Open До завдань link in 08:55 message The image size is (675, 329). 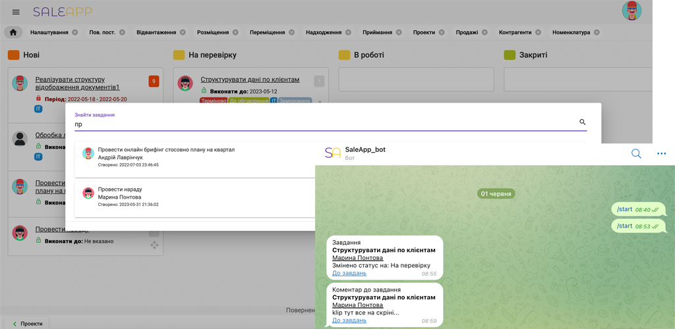[349, 273]
